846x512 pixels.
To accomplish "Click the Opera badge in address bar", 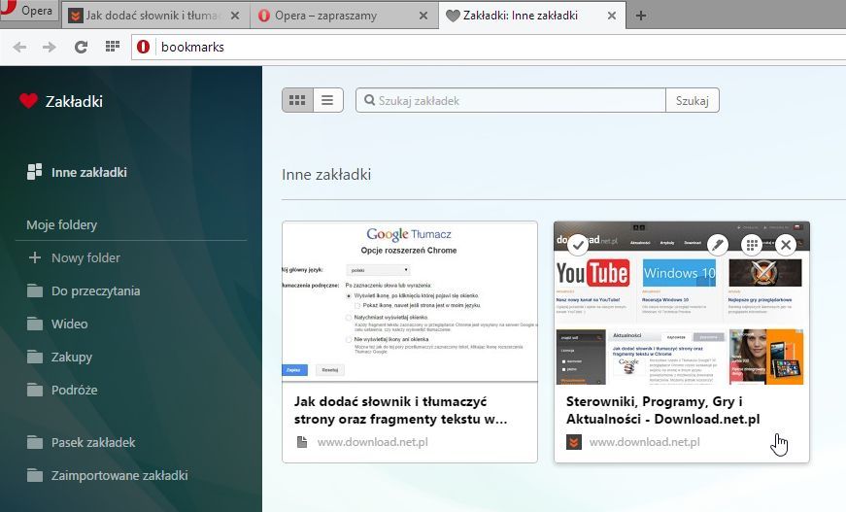I will 143,47.
